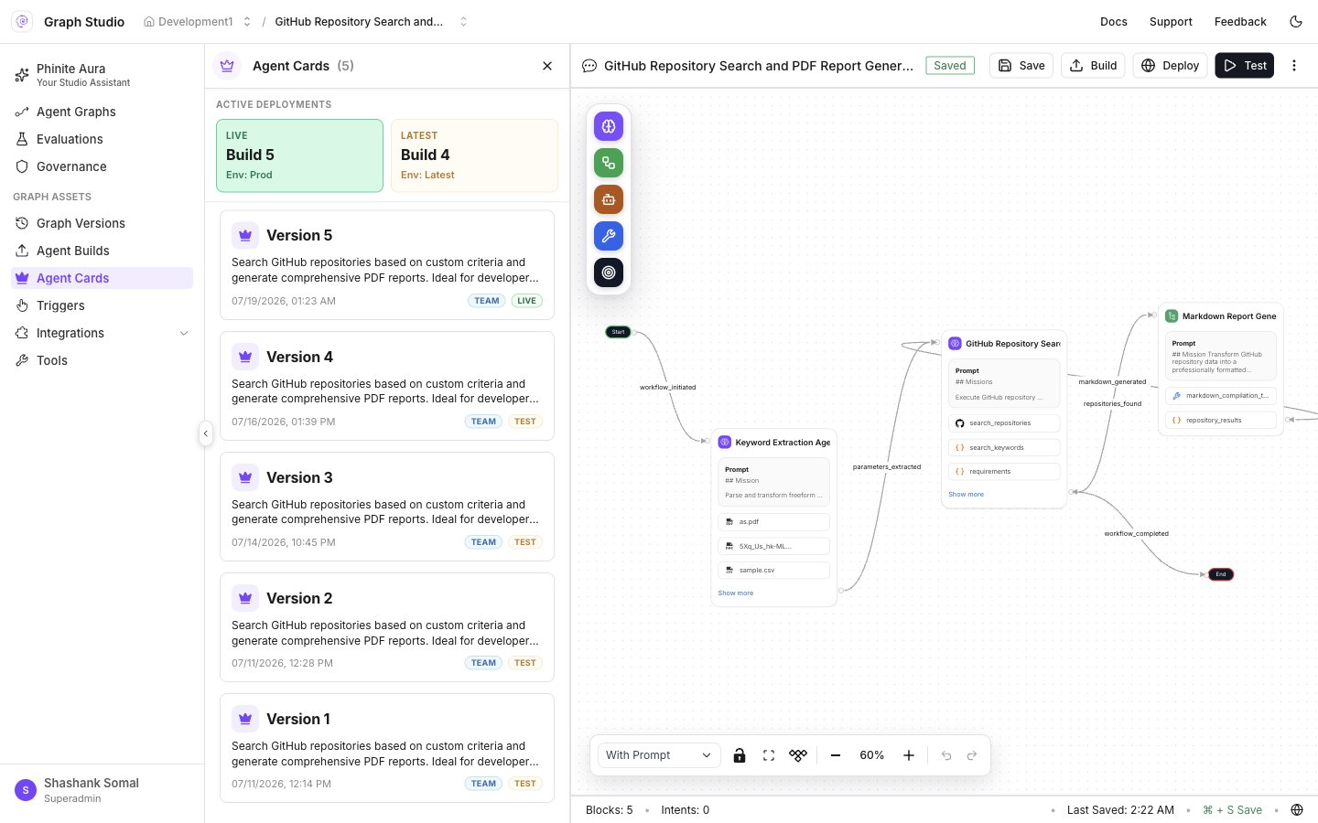Open the Version 1 agent card
This screenshot has width=1318, height=823.
(x=387, y=748)
